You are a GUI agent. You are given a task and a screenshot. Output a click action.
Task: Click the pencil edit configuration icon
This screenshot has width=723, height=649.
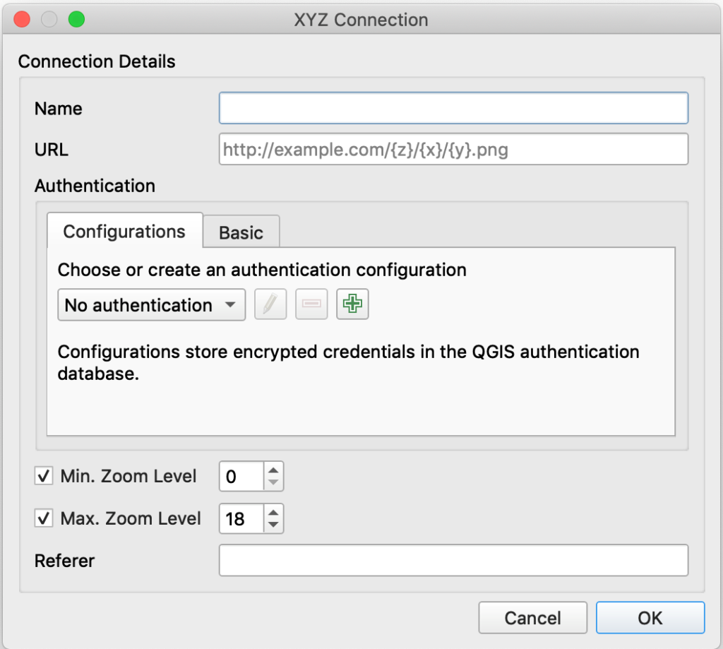(270, 304)
